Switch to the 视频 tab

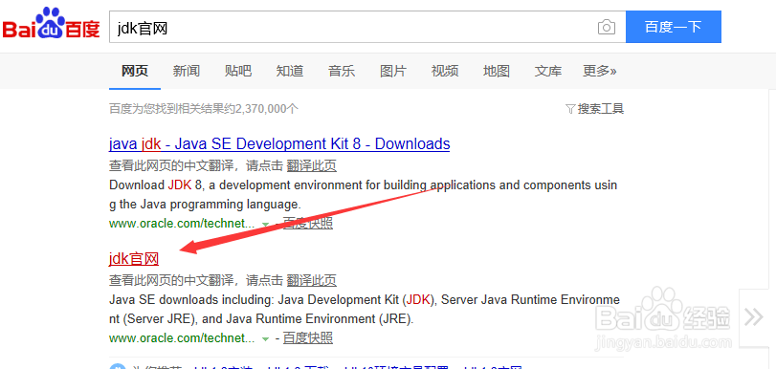[x=445, y=72]
